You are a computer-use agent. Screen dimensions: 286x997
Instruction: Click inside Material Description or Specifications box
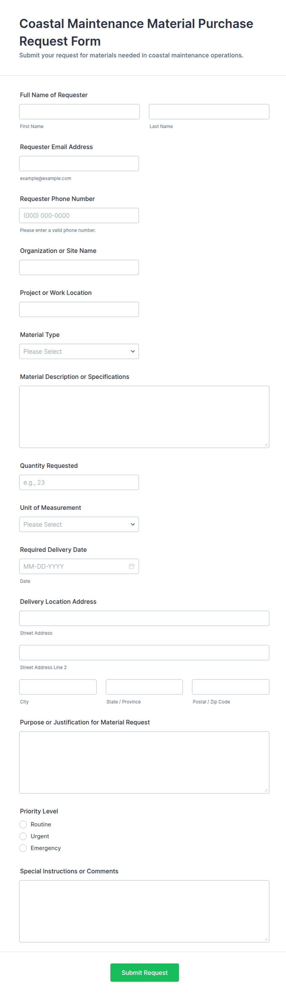pos(144,416)
